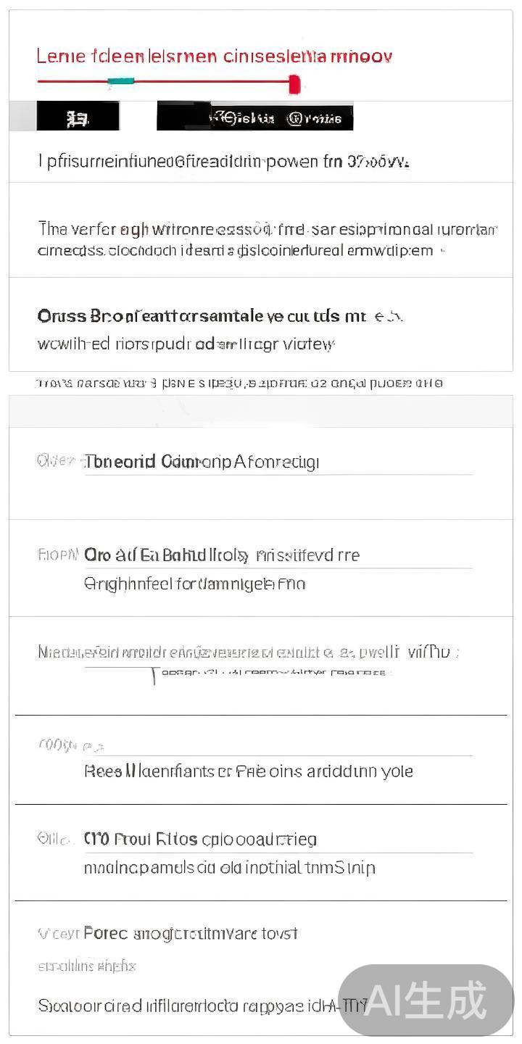Click the grey "Nuedar" row text
This screenshot has width=522, height=1044.
pos(248,652)
